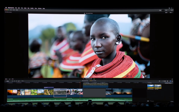179x112 pixels.
Task: Click the append clip edit icon
Action: click(16, 81)
